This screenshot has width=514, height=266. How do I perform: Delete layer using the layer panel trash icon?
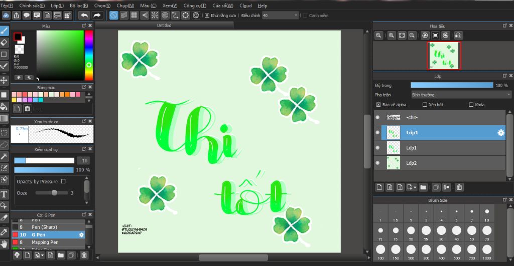(459, 187)
